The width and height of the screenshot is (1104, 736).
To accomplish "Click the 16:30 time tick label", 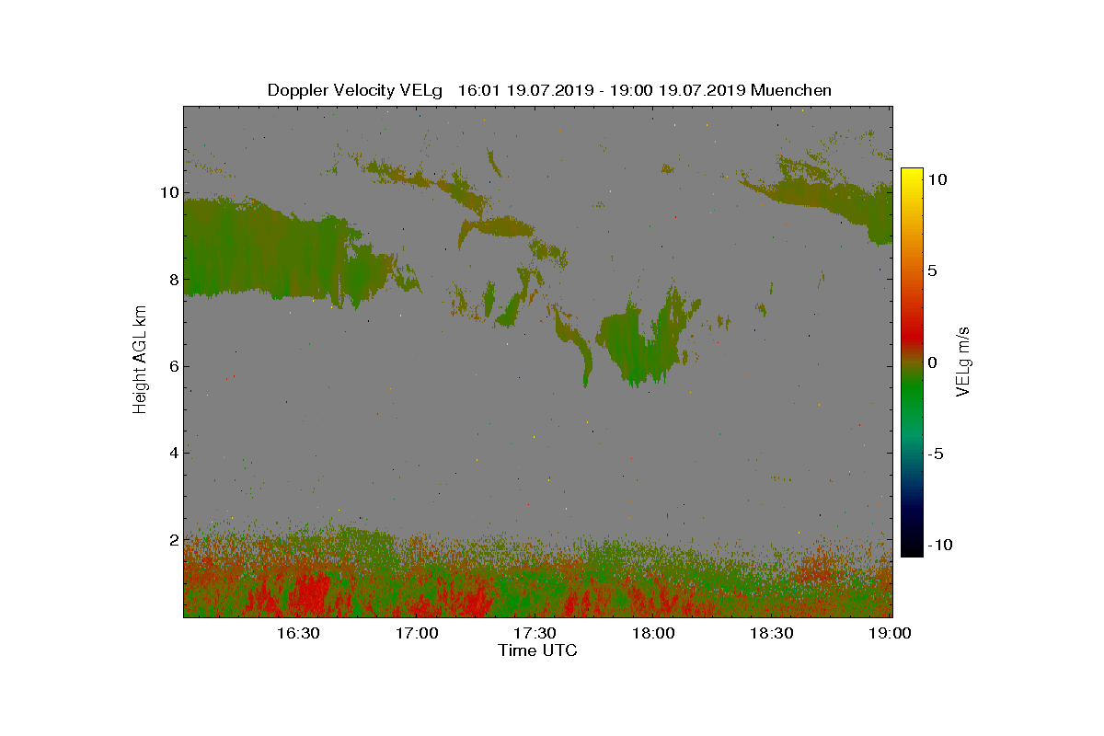I will (298, 633).
